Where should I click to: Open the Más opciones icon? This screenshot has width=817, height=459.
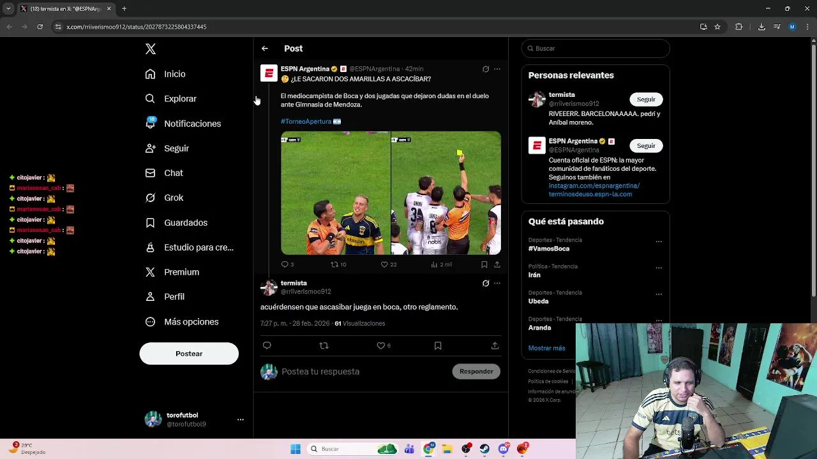(150, 322)
